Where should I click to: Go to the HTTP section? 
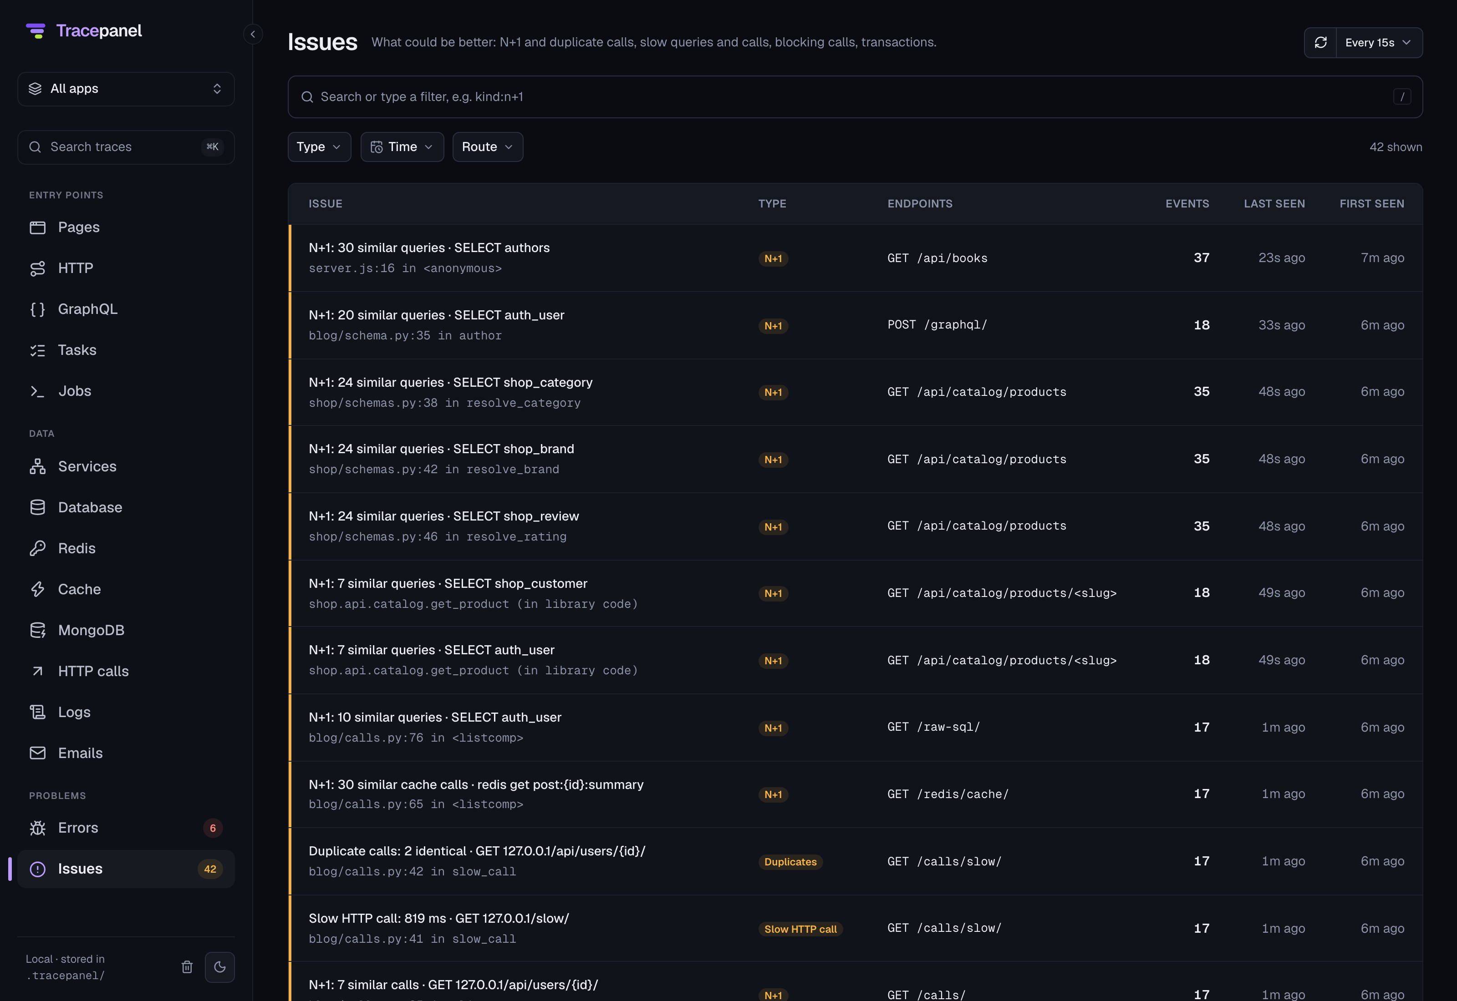point(126,268)
